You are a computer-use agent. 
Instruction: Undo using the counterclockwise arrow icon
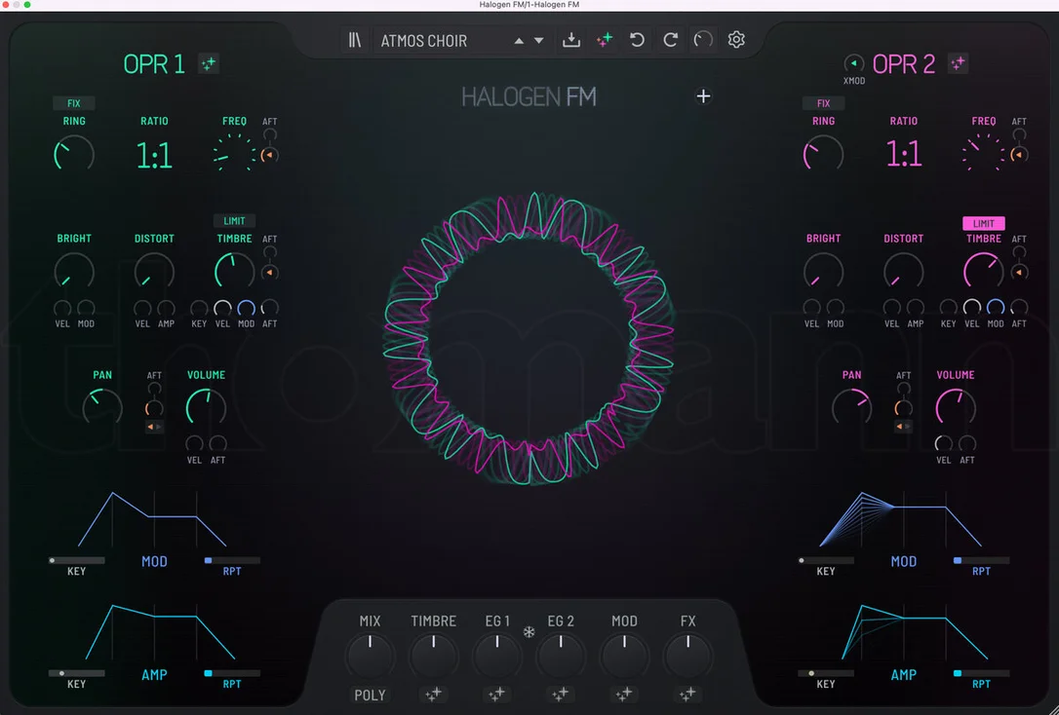pos(637,40)
